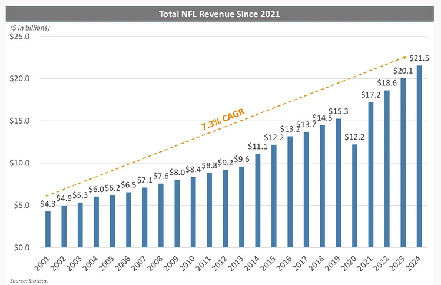Image resolution: width=441 pixels, height=285 pixels.
Task: Click the $20.0 y-axis label
Action: 19,78
